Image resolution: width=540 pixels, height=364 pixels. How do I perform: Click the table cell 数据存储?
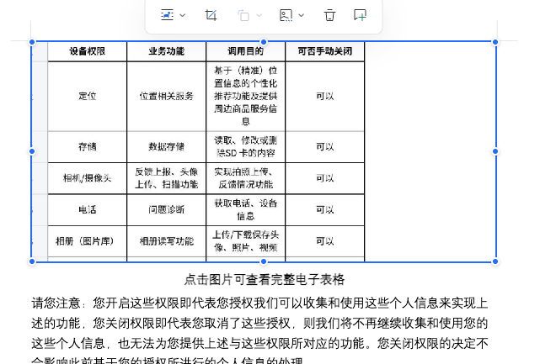coord(166,147)
